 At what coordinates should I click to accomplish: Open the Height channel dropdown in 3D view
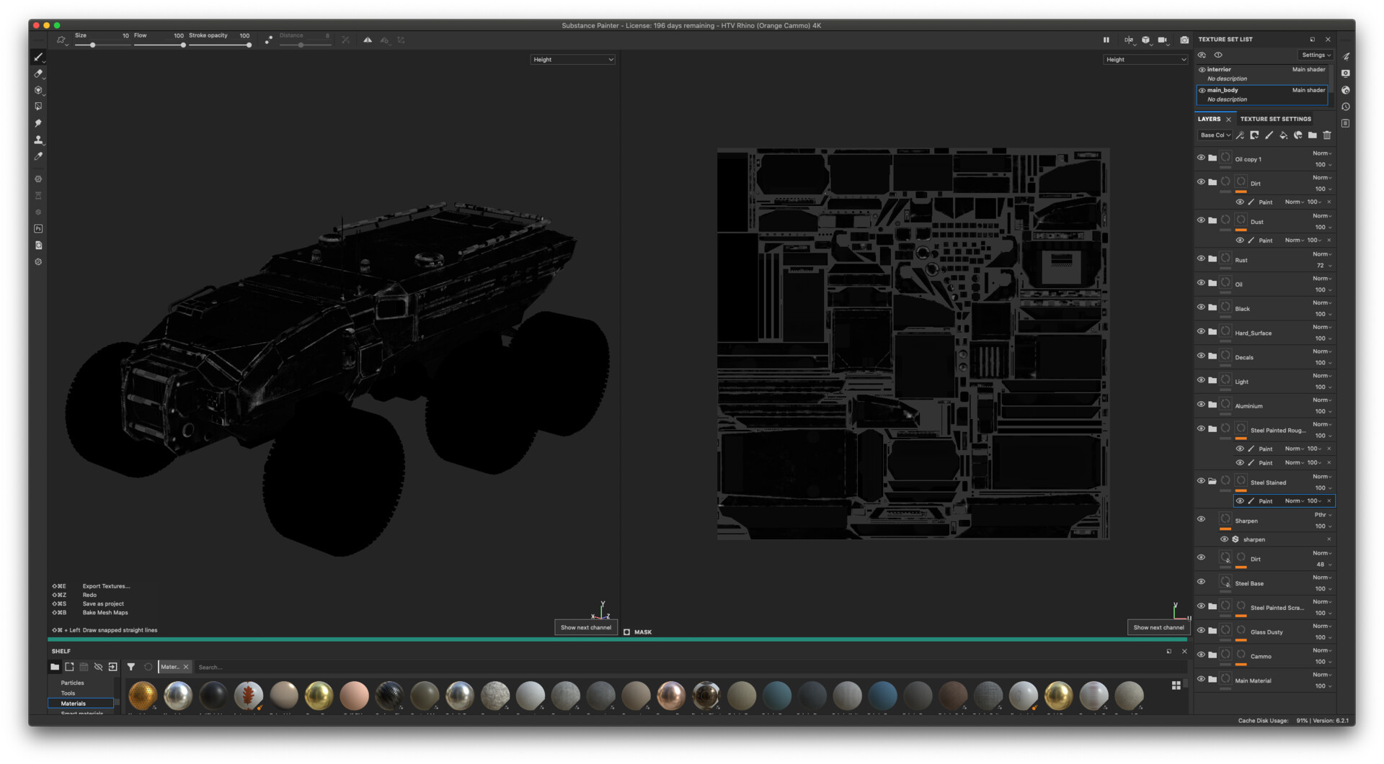tap(573, 60)
